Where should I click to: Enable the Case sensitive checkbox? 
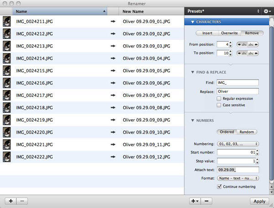[x=219, y=105]
